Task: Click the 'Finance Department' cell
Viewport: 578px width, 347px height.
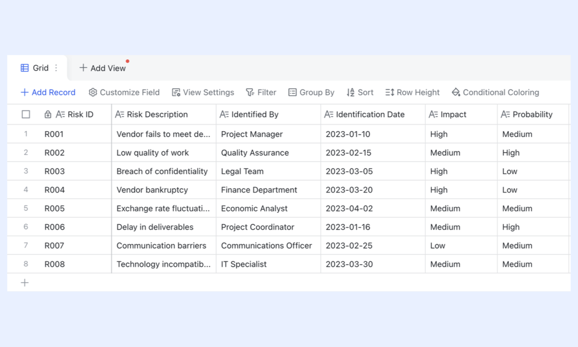Action: tap(268, 190)
